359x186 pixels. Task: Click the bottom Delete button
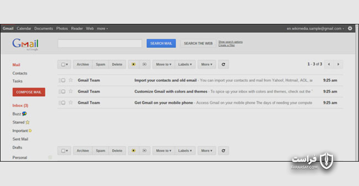pos(117,151)
